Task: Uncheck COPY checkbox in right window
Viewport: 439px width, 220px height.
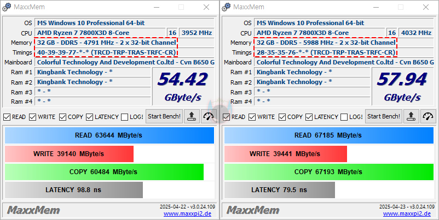Action: 282,117
